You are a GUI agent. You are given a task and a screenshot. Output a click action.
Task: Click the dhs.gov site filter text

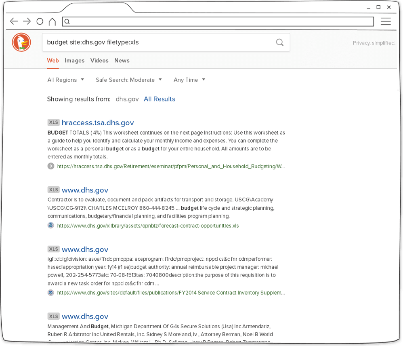[127, 99]
